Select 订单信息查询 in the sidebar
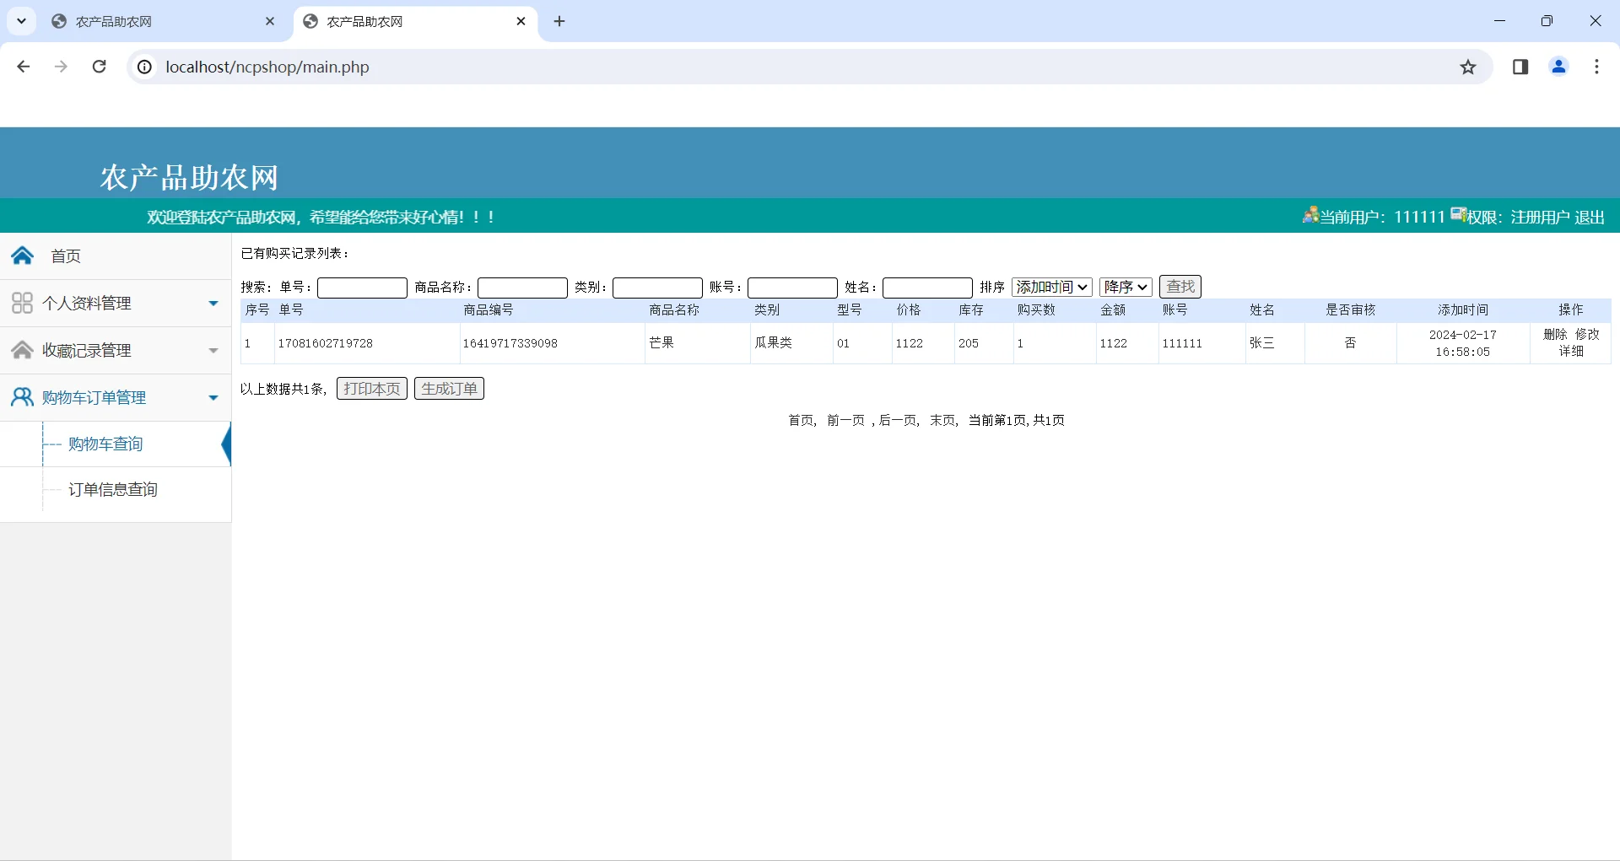 (112, 489)
